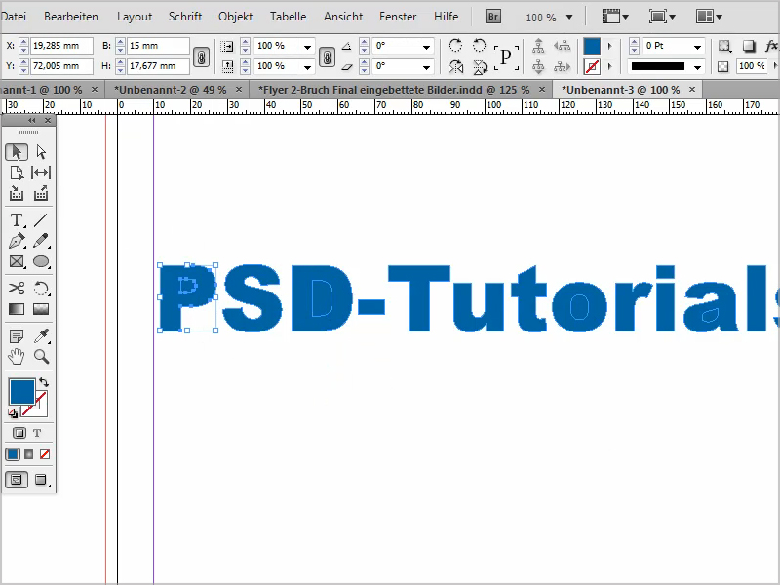Select the Type tool

pyautogui.click(x=15, y=219)
